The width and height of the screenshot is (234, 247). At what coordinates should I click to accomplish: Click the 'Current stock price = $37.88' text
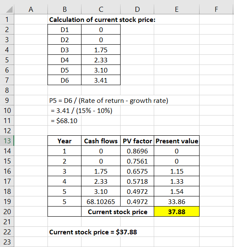click(x=93, y=232)
